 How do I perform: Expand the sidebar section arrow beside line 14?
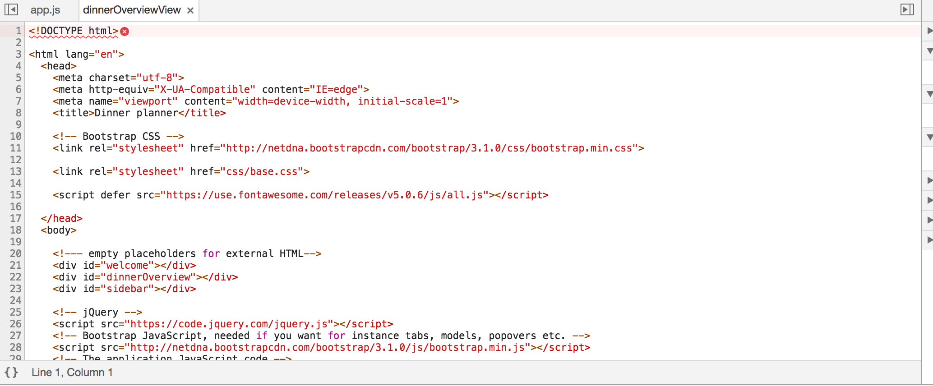(929, 180)
